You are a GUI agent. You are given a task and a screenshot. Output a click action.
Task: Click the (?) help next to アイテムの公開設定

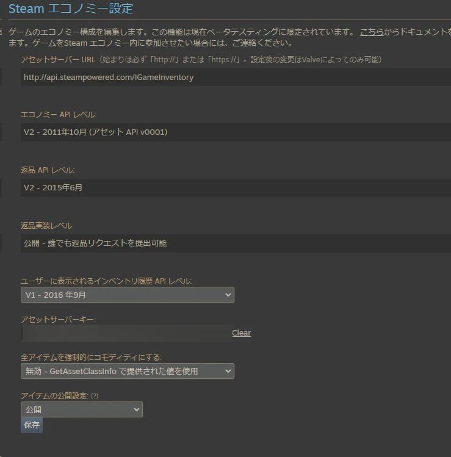pos(95,396)
